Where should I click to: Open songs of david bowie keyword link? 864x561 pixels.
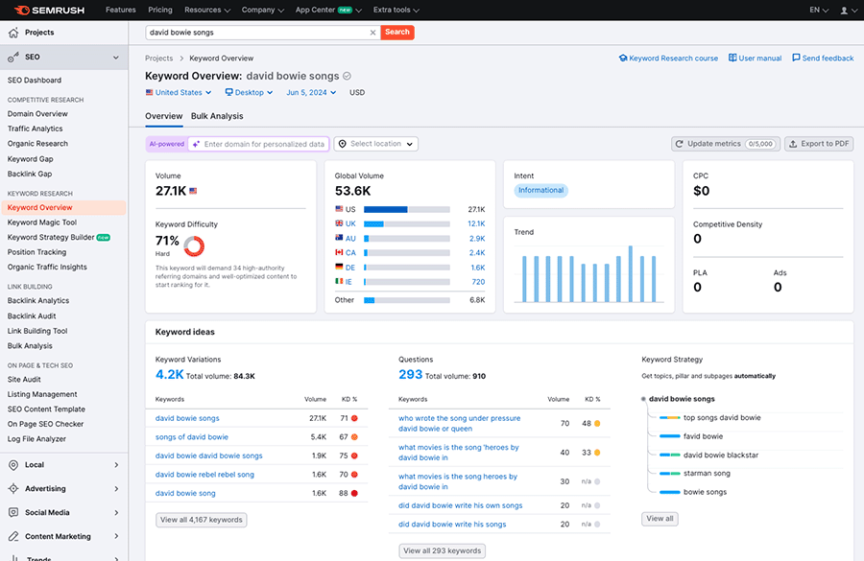pyautogui.click(x=192, y=437)
